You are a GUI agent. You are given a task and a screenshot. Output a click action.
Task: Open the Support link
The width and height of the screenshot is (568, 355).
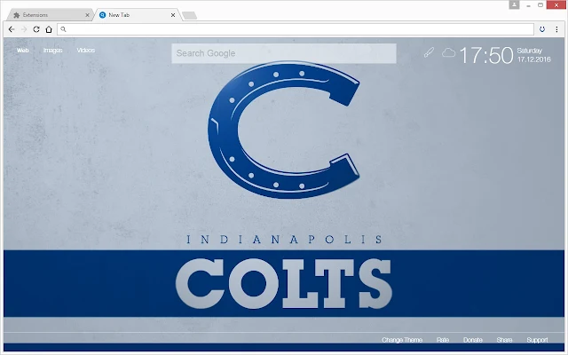click(x=537, y=340)
